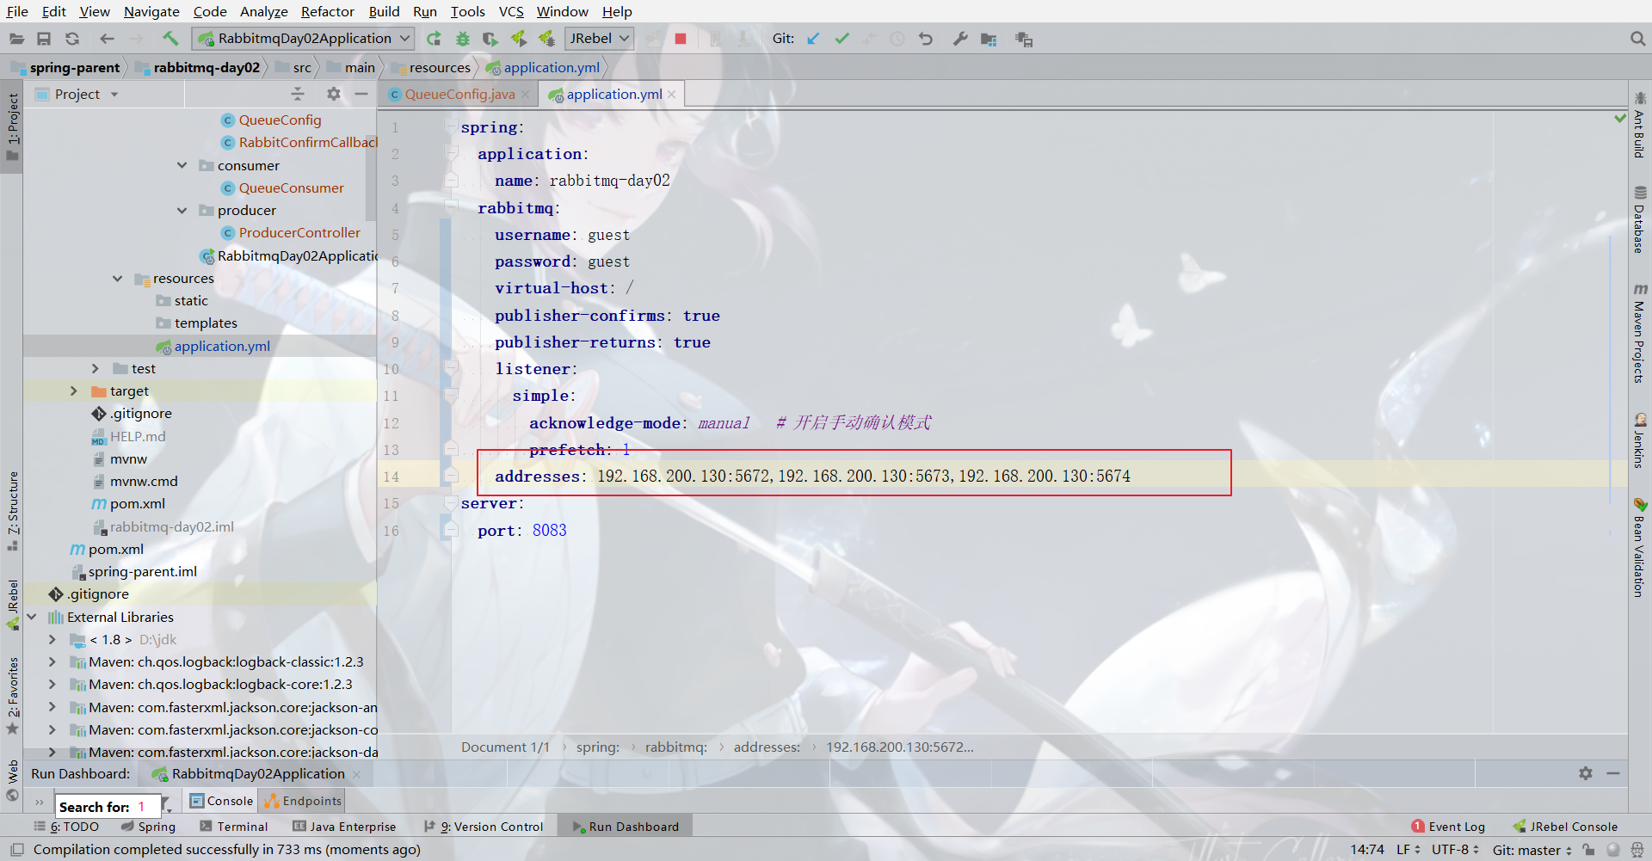Open settings with the wrench icon
1652x861 pixels.
[x=960, y=39]
